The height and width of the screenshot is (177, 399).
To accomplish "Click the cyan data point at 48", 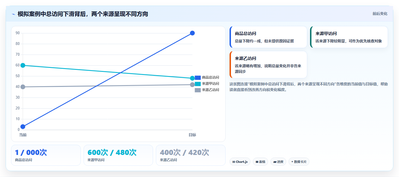I will point(192,78).
